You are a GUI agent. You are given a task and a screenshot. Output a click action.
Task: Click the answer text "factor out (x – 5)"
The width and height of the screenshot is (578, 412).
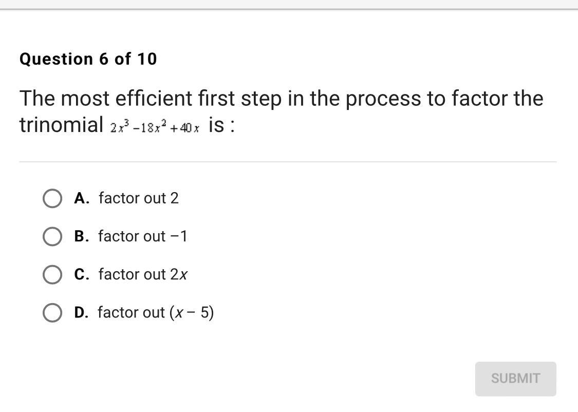(x=156, y=312)
